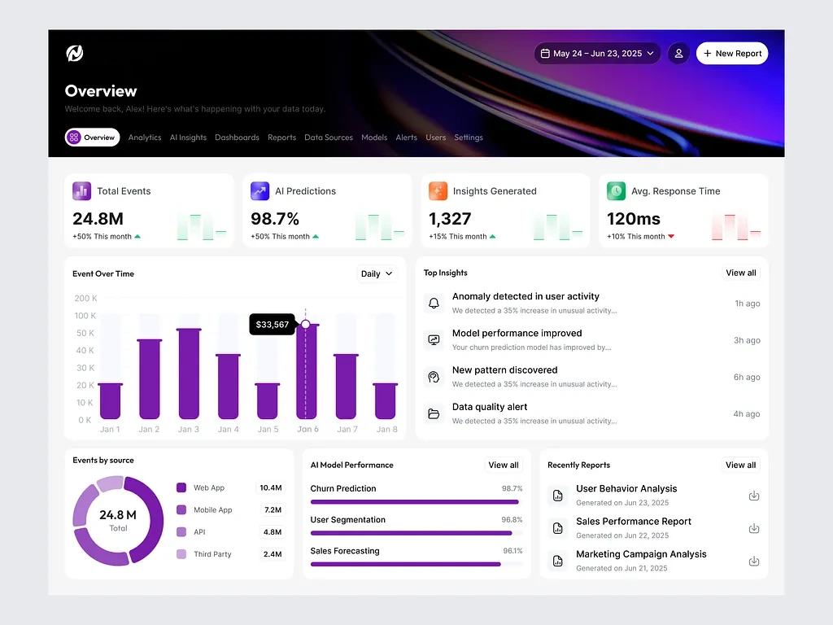The width and height of the screenshot is (833, 625).
Task: Click the Avg. Response Time clock icon
Action: (617, 190)
